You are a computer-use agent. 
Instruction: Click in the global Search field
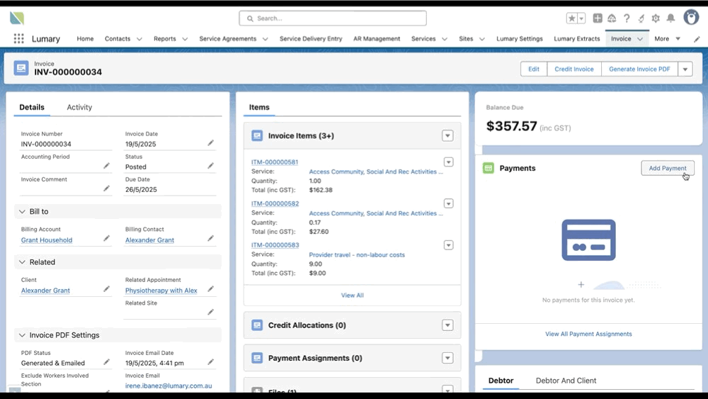coord(333,18)
